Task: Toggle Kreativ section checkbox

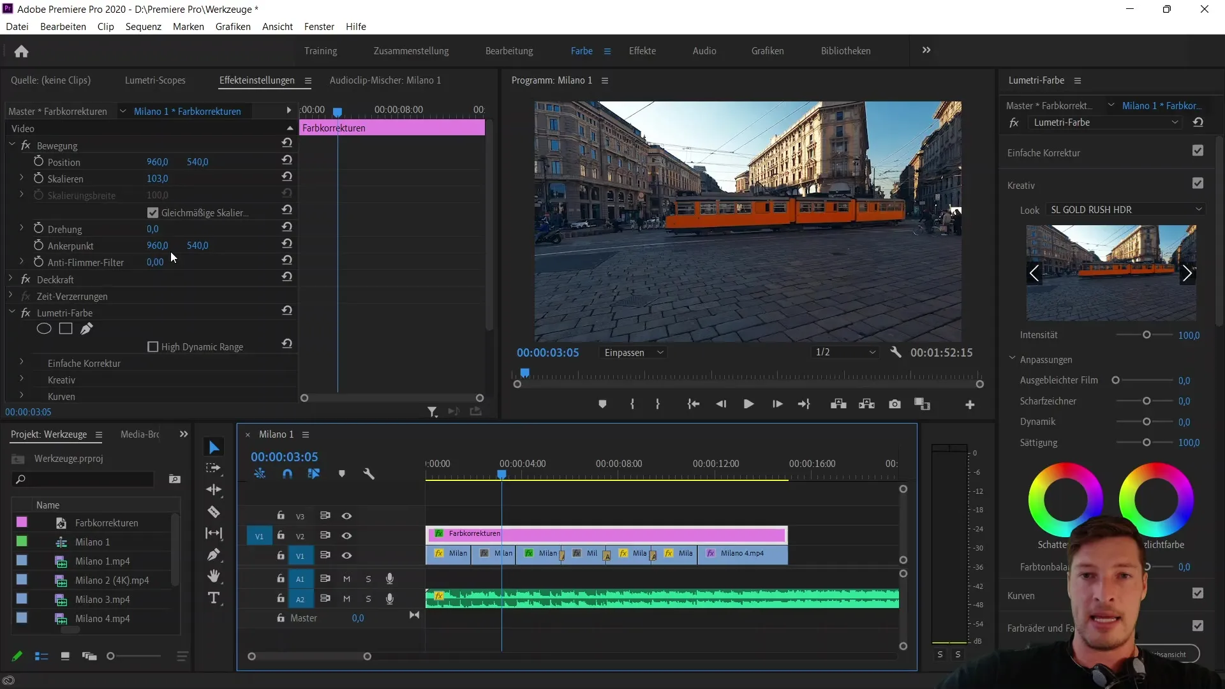Action: click(1198, 183)
